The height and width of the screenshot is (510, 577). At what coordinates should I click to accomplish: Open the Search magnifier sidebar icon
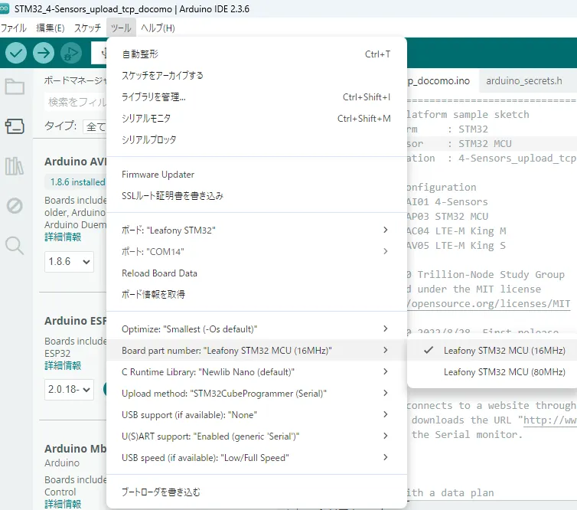15,245
